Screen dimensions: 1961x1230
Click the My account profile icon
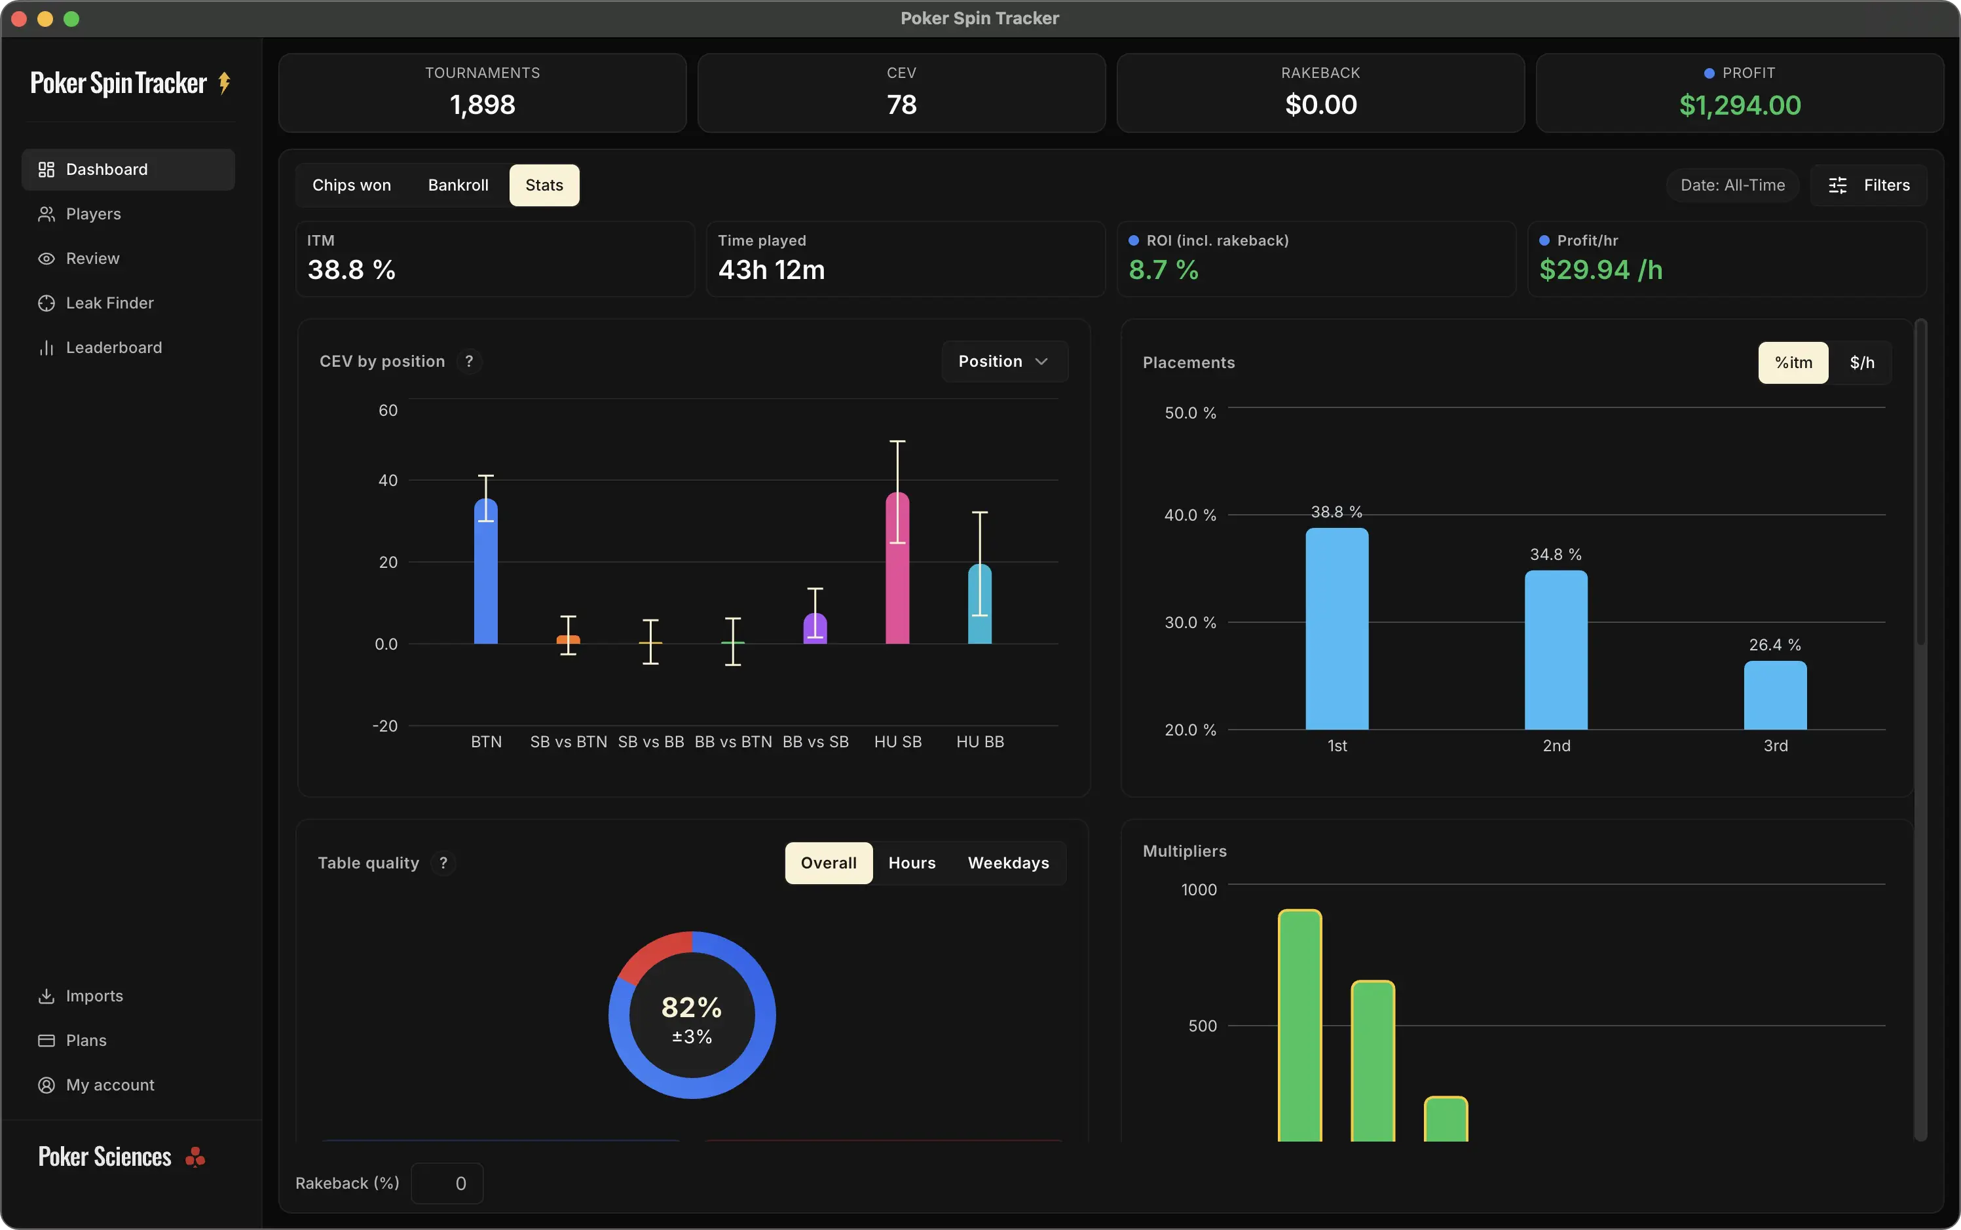point(47,1085)
